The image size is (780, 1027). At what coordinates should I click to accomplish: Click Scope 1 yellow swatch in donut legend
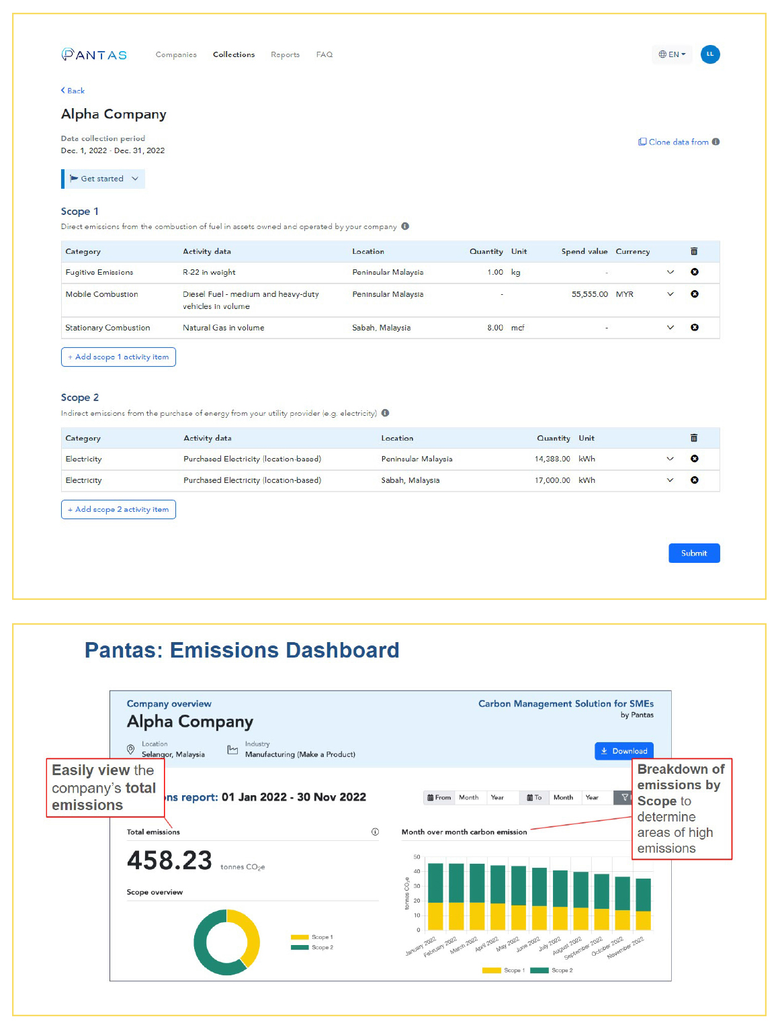[300, 937]
